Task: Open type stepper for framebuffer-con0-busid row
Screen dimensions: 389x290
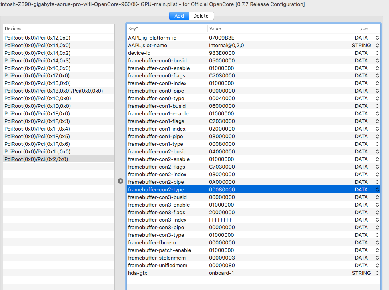Action: pos(377,60)
